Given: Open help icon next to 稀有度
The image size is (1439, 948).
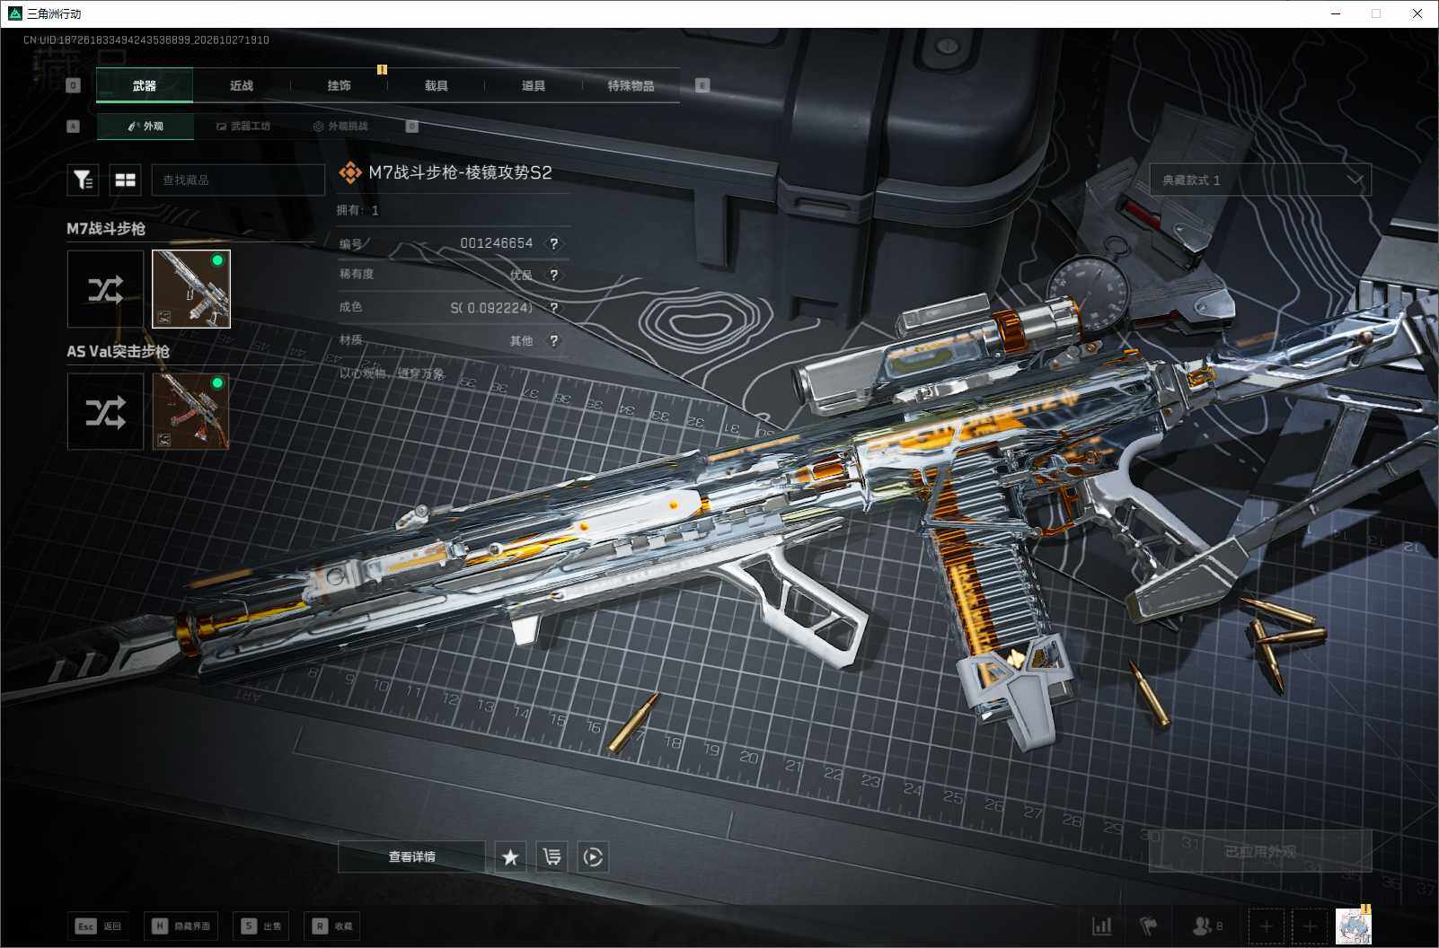Looking at the screenshot, I should 554,275.
